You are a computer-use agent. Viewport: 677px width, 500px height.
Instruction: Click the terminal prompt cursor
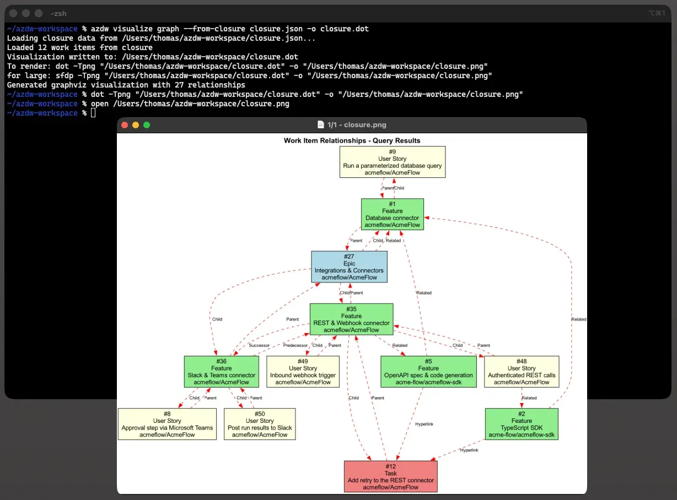[93, 113]
